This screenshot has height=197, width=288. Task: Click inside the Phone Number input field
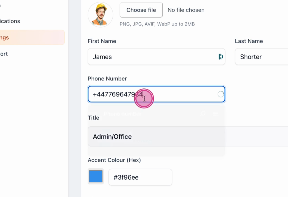(x=156, y=94)
